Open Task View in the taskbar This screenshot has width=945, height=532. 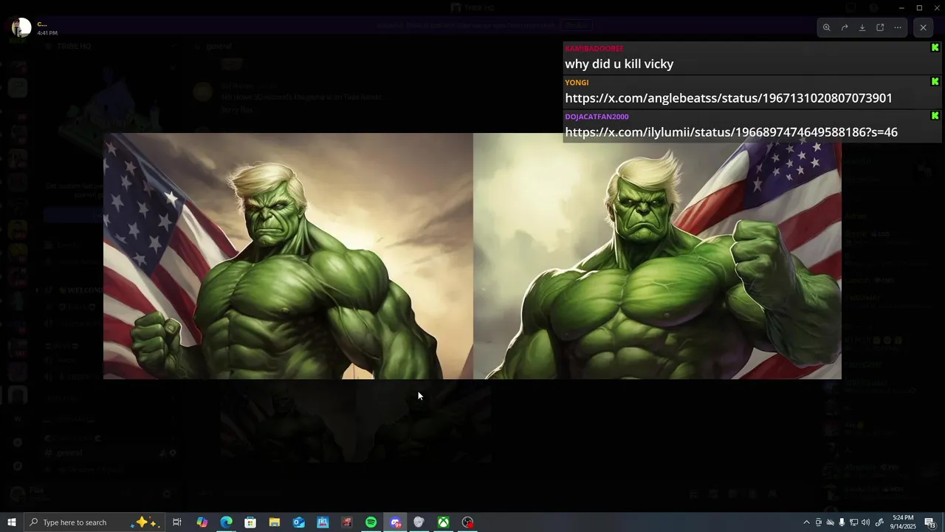[177, 522]
